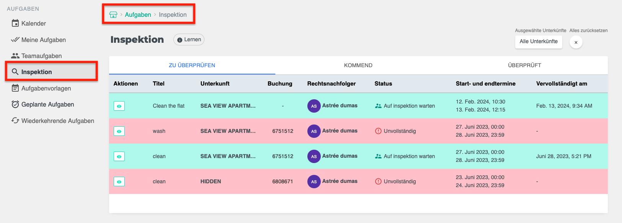Click the Auf inspektion warten icon for Clean the flat

pos(378,106)
